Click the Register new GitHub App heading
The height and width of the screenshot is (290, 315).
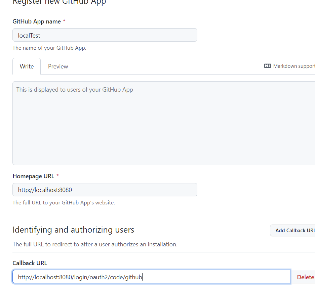(59, 2)
